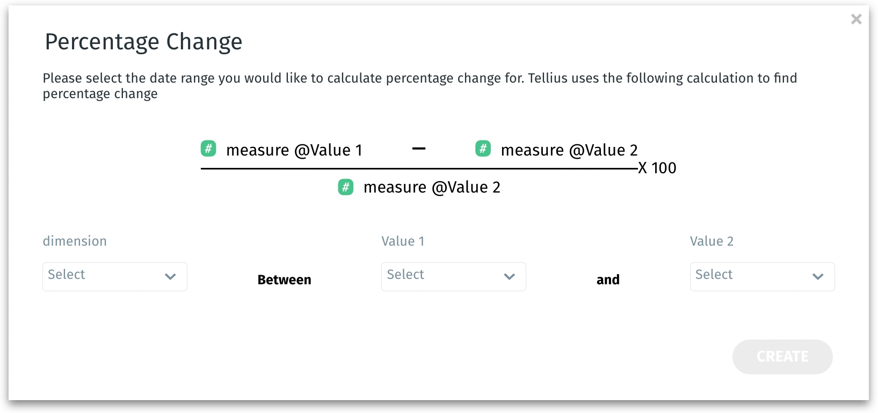
Task: Click the "measure @Value 1" numerator text
Action: (x=294, y=150)
